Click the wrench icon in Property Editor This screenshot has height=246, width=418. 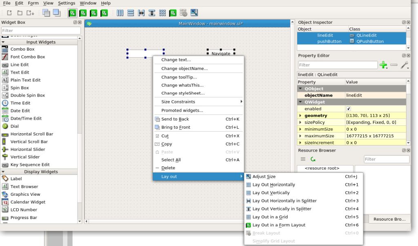404,65
